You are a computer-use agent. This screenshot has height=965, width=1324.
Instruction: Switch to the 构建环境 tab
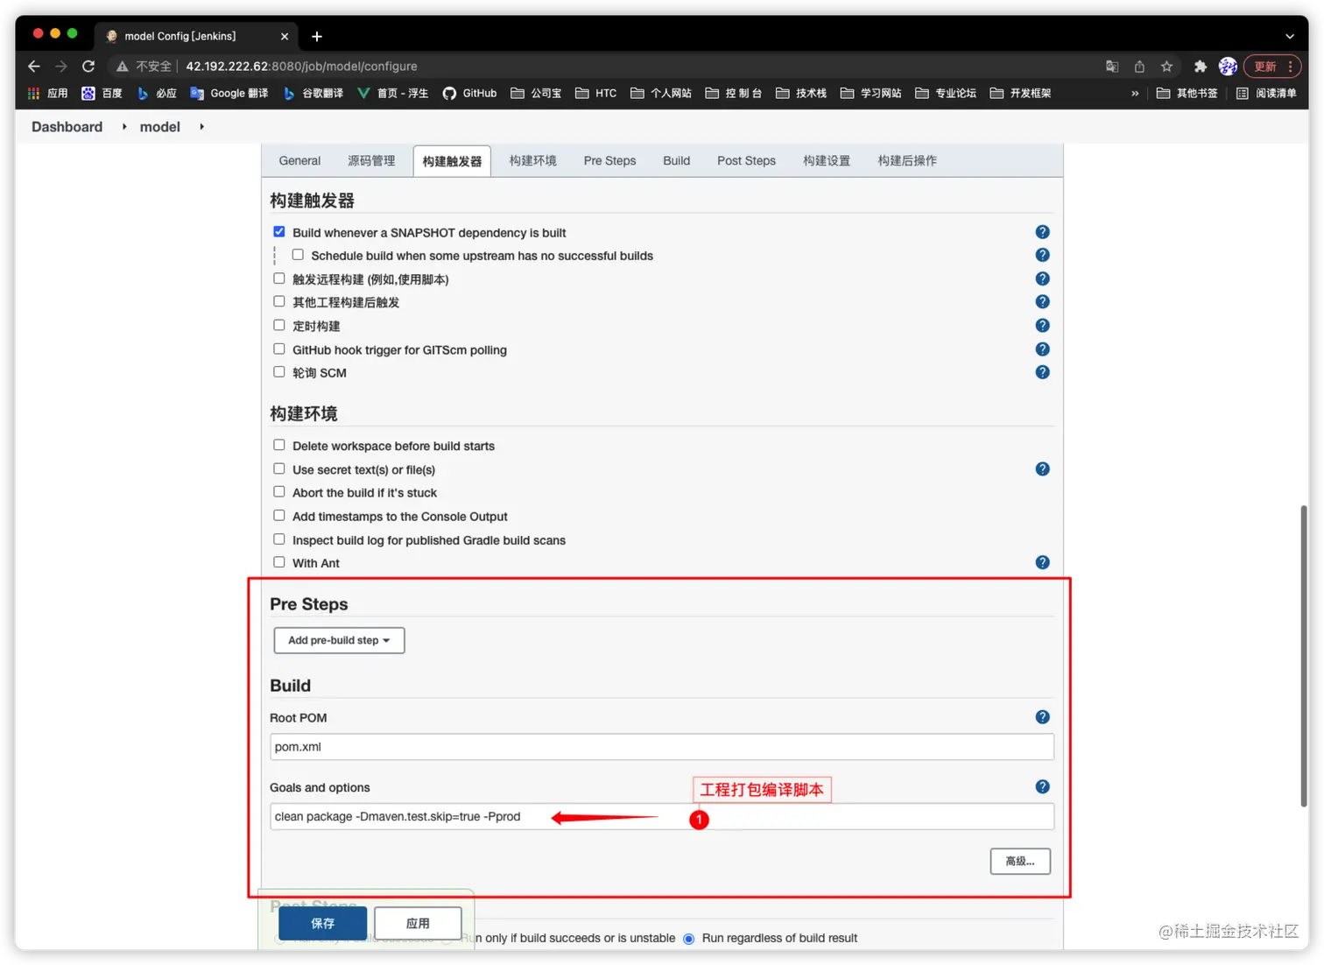532,161
